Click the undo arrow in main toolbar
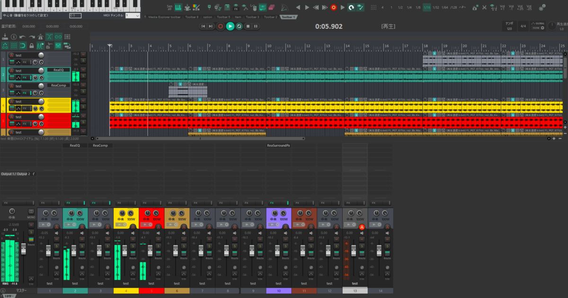568x298 pixels. (x=23, y=36)
